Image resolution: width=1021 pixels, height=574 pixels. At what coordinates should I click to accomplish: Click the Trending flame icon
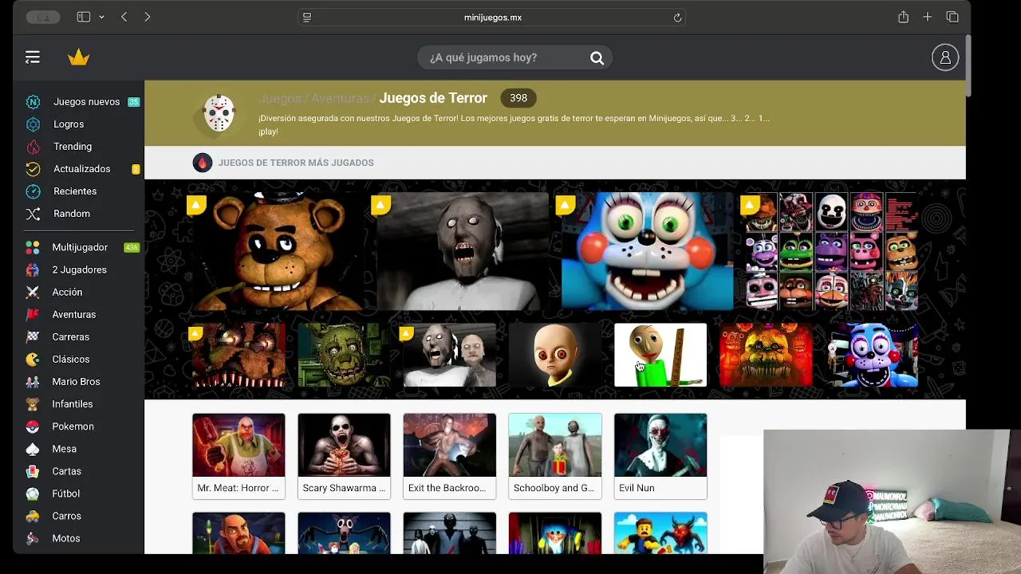pyautogui.click(x=33, y=147)
